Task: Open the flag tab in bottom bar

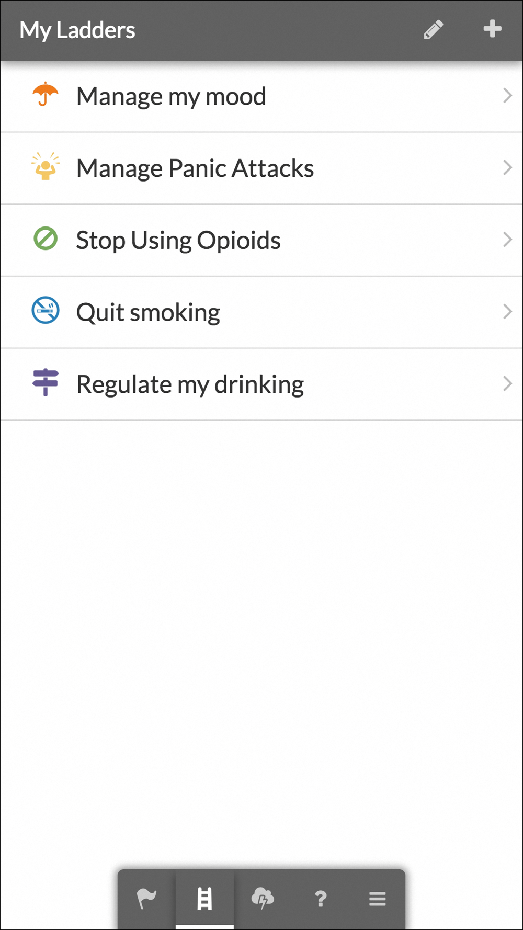Action: [x=146, y=899]
